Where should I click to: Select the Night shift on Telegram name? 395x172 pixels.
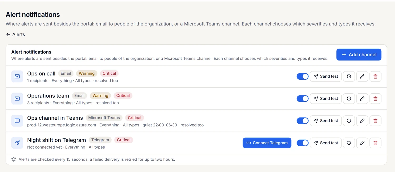[x=57, y=140]
